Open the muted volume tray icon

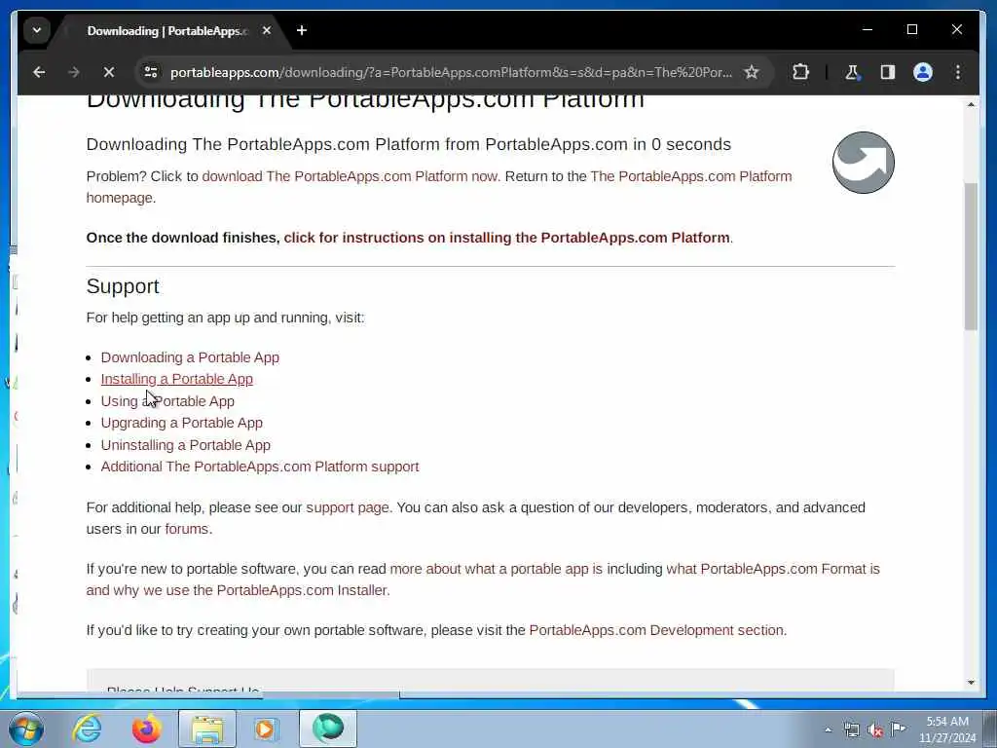875,729
